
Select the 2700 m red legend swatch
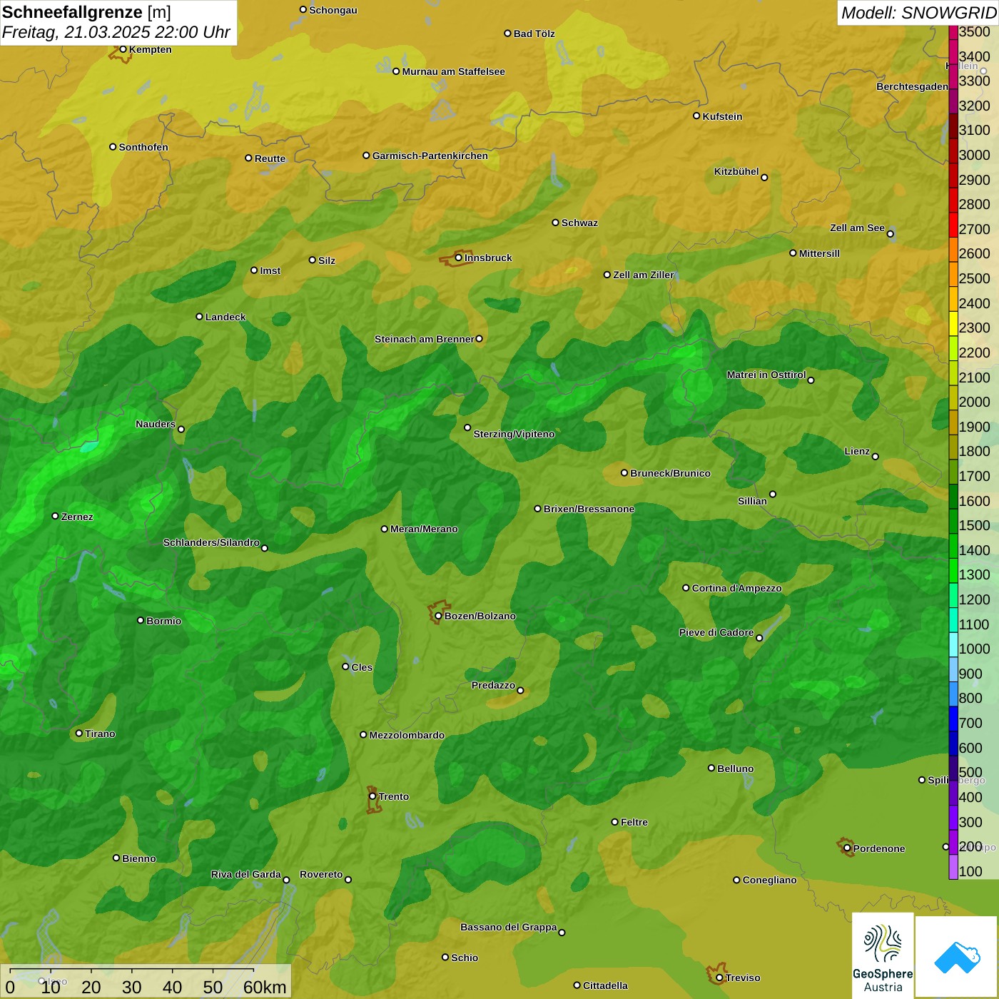coord(953,225)
